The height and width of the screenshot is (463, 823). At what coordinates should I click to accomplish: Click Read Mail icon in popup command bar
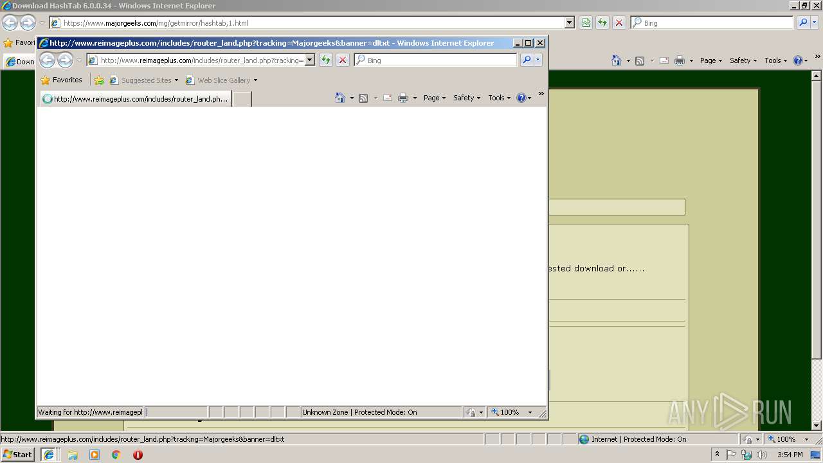(x=388, y=98)
